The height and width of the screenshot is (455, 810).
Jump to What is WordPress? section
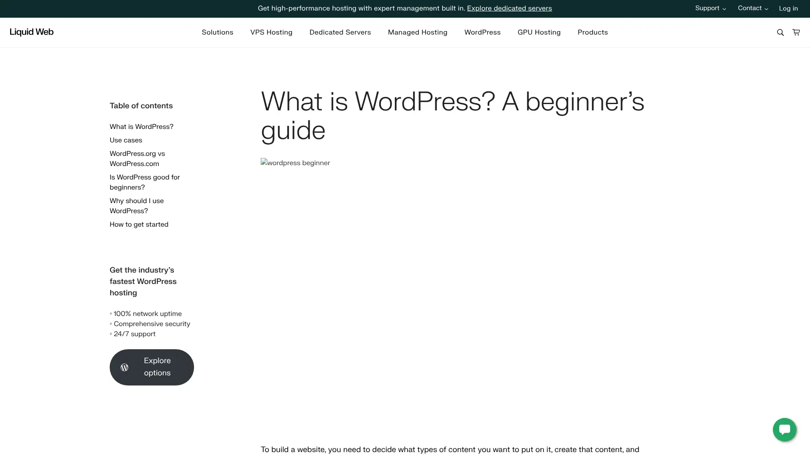(141, 127)
